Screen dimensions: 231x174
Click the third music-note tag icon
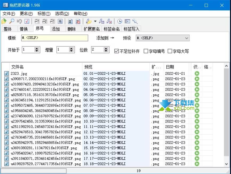[52, 22]
